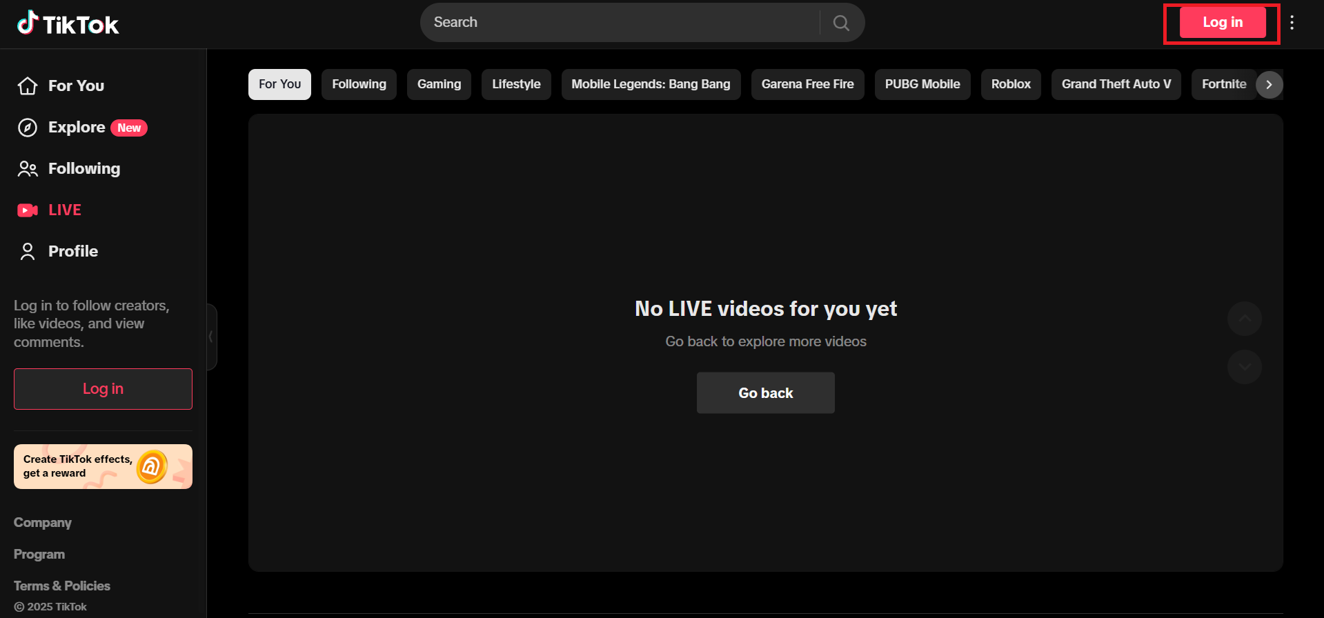Click the TikTok logo
Image resolution: width=1324 pixels, height=618 pixels.
[68, 23]
